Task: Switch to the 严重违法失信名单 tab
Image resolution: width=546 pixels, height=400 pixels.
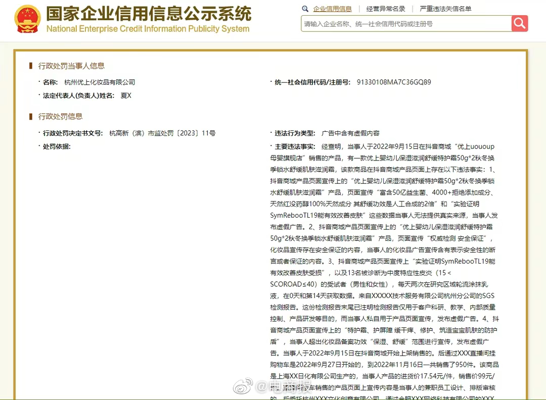Action: [x=445, y=9]
